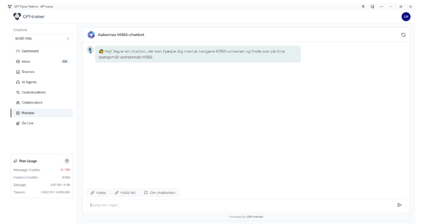
Task: Click the Chatbots label above selector
Action: (x=20, y=30)
